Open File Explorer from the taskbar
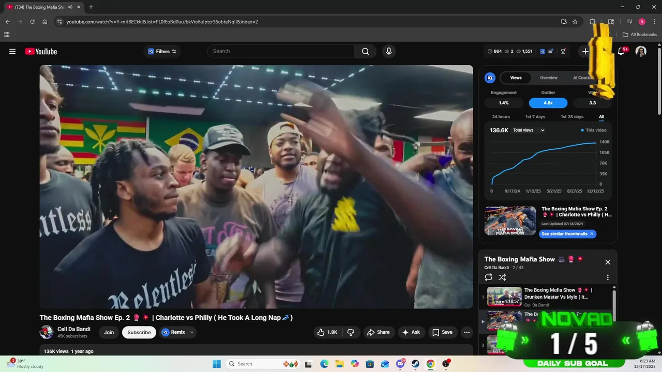Screen dimensions: 662x372 click(x=339, y=364)
